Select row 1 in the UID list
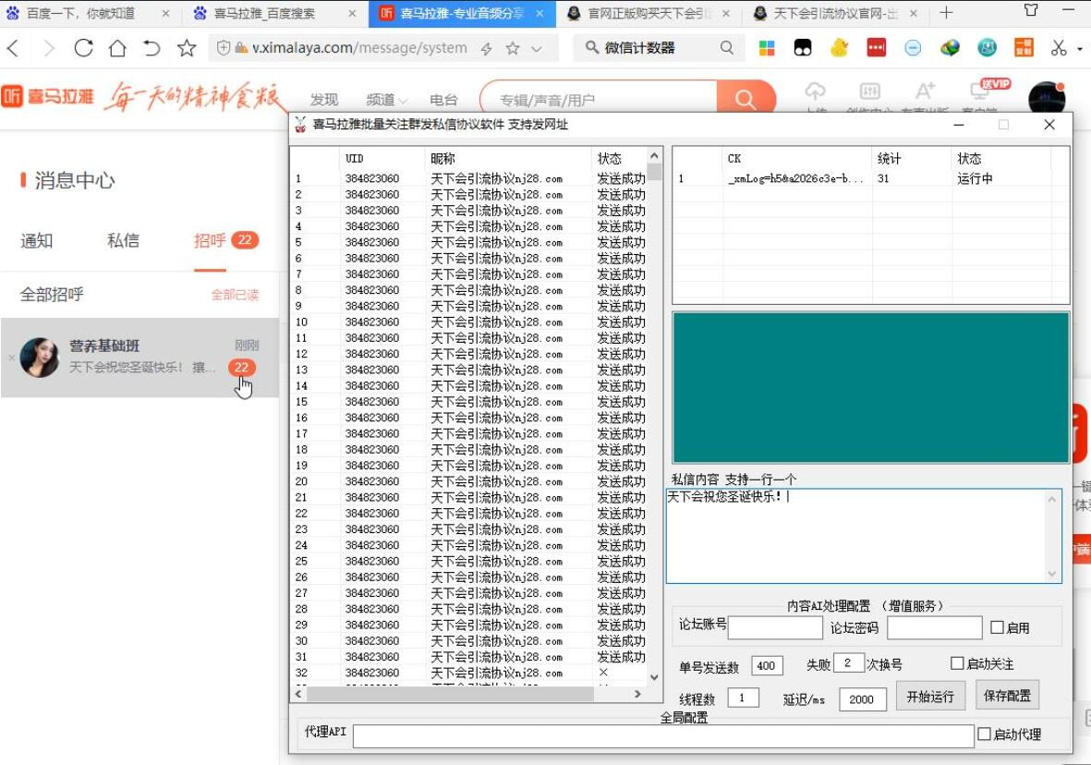This screenshot has height=765, width=1091. pyautogui.click(x=469, y=179)
